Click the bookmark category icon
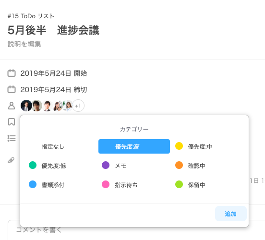The height and width of the screenshot is (240, 265). (x=12, y=122)
